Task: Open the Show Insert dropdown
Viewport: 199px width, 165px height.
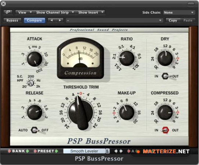Action: point(90,12)
